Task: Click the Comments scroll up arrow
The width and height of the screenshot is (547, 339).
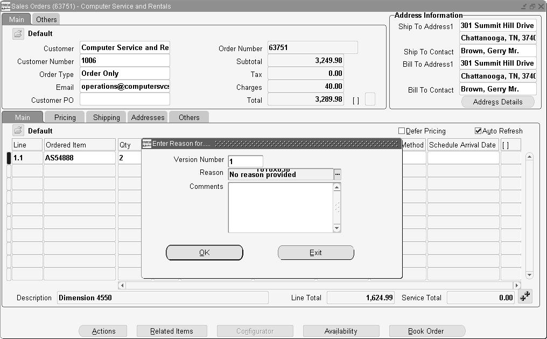Action: [x=336, y=188]
